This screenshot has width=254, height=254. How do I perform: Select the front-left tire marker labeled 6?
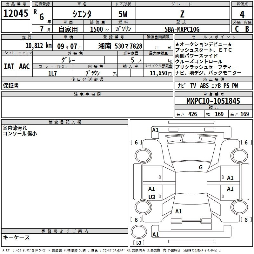point(136,143)
